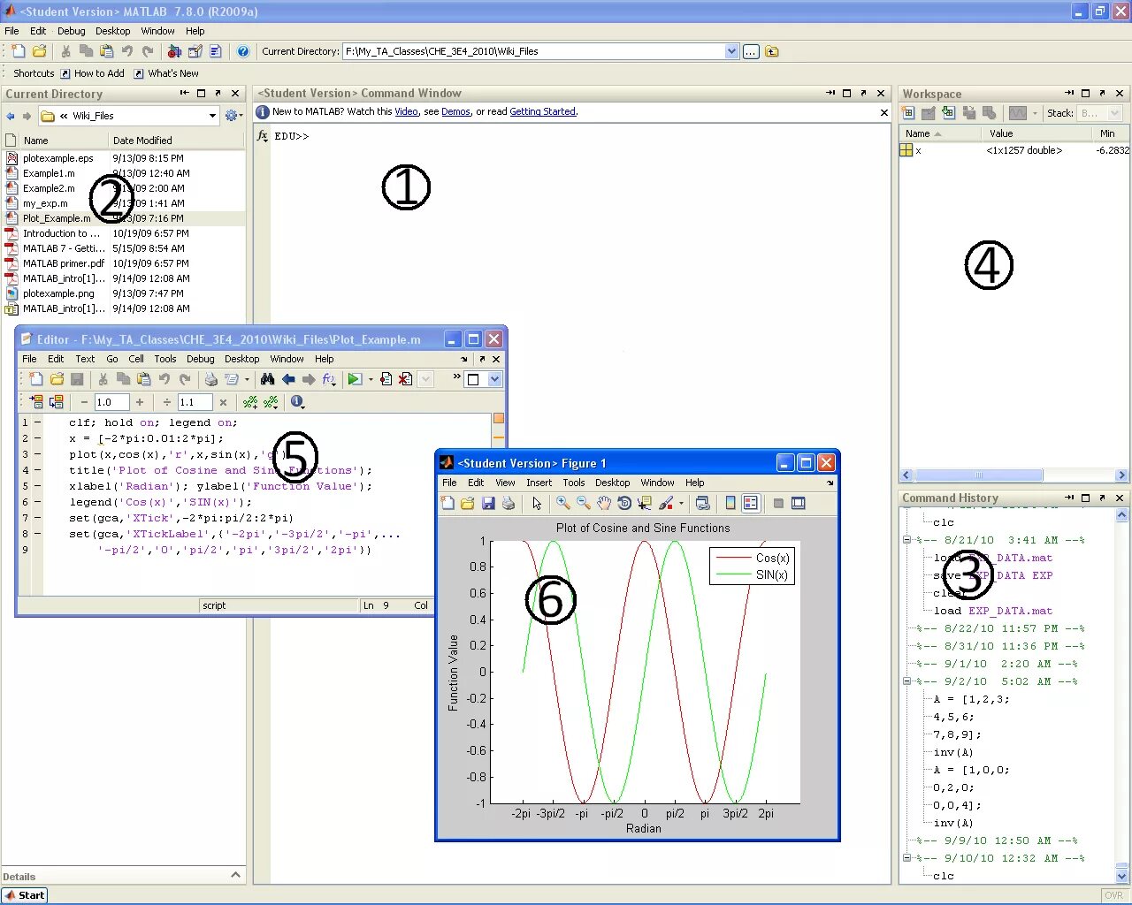Select Zoom Out tool in Figure 1
This screenshot has width=1132, height=905.
point(583,504)
